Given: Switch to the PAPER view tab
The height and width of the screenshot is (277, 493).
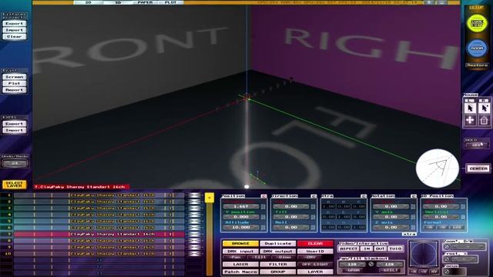Looking at the screenshot, I should click(145, 2).
